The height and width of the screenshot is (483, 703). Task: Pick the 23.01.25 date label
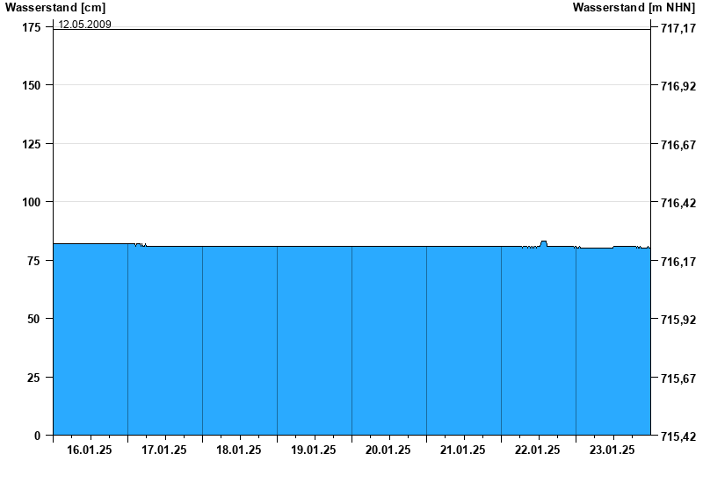[x=612, y=450]
